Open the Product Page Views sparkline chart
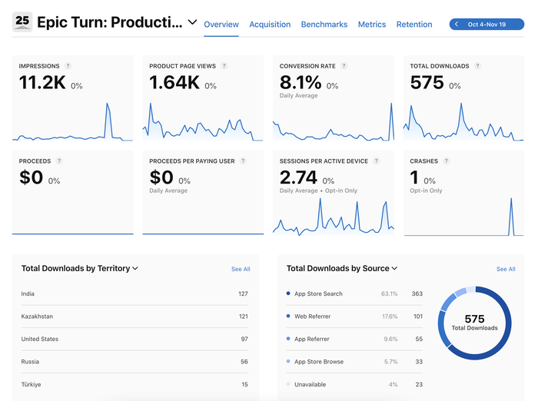538x401 pixels. (203, 122)
